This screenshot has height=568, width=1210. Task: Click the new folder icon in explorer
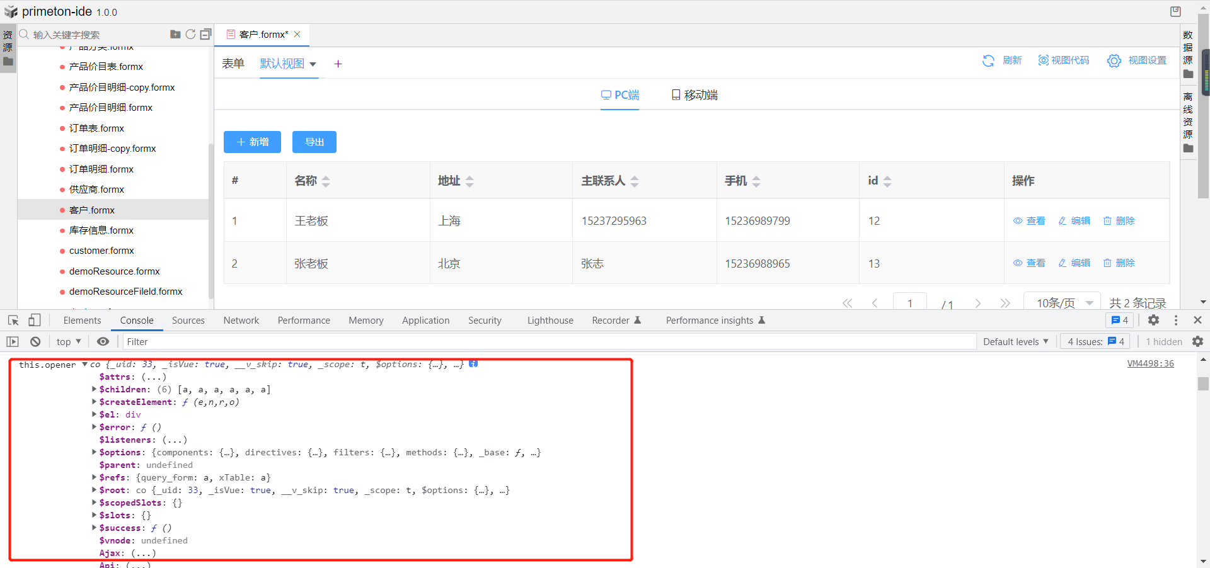pyautogui.click(x=175, y=34)
